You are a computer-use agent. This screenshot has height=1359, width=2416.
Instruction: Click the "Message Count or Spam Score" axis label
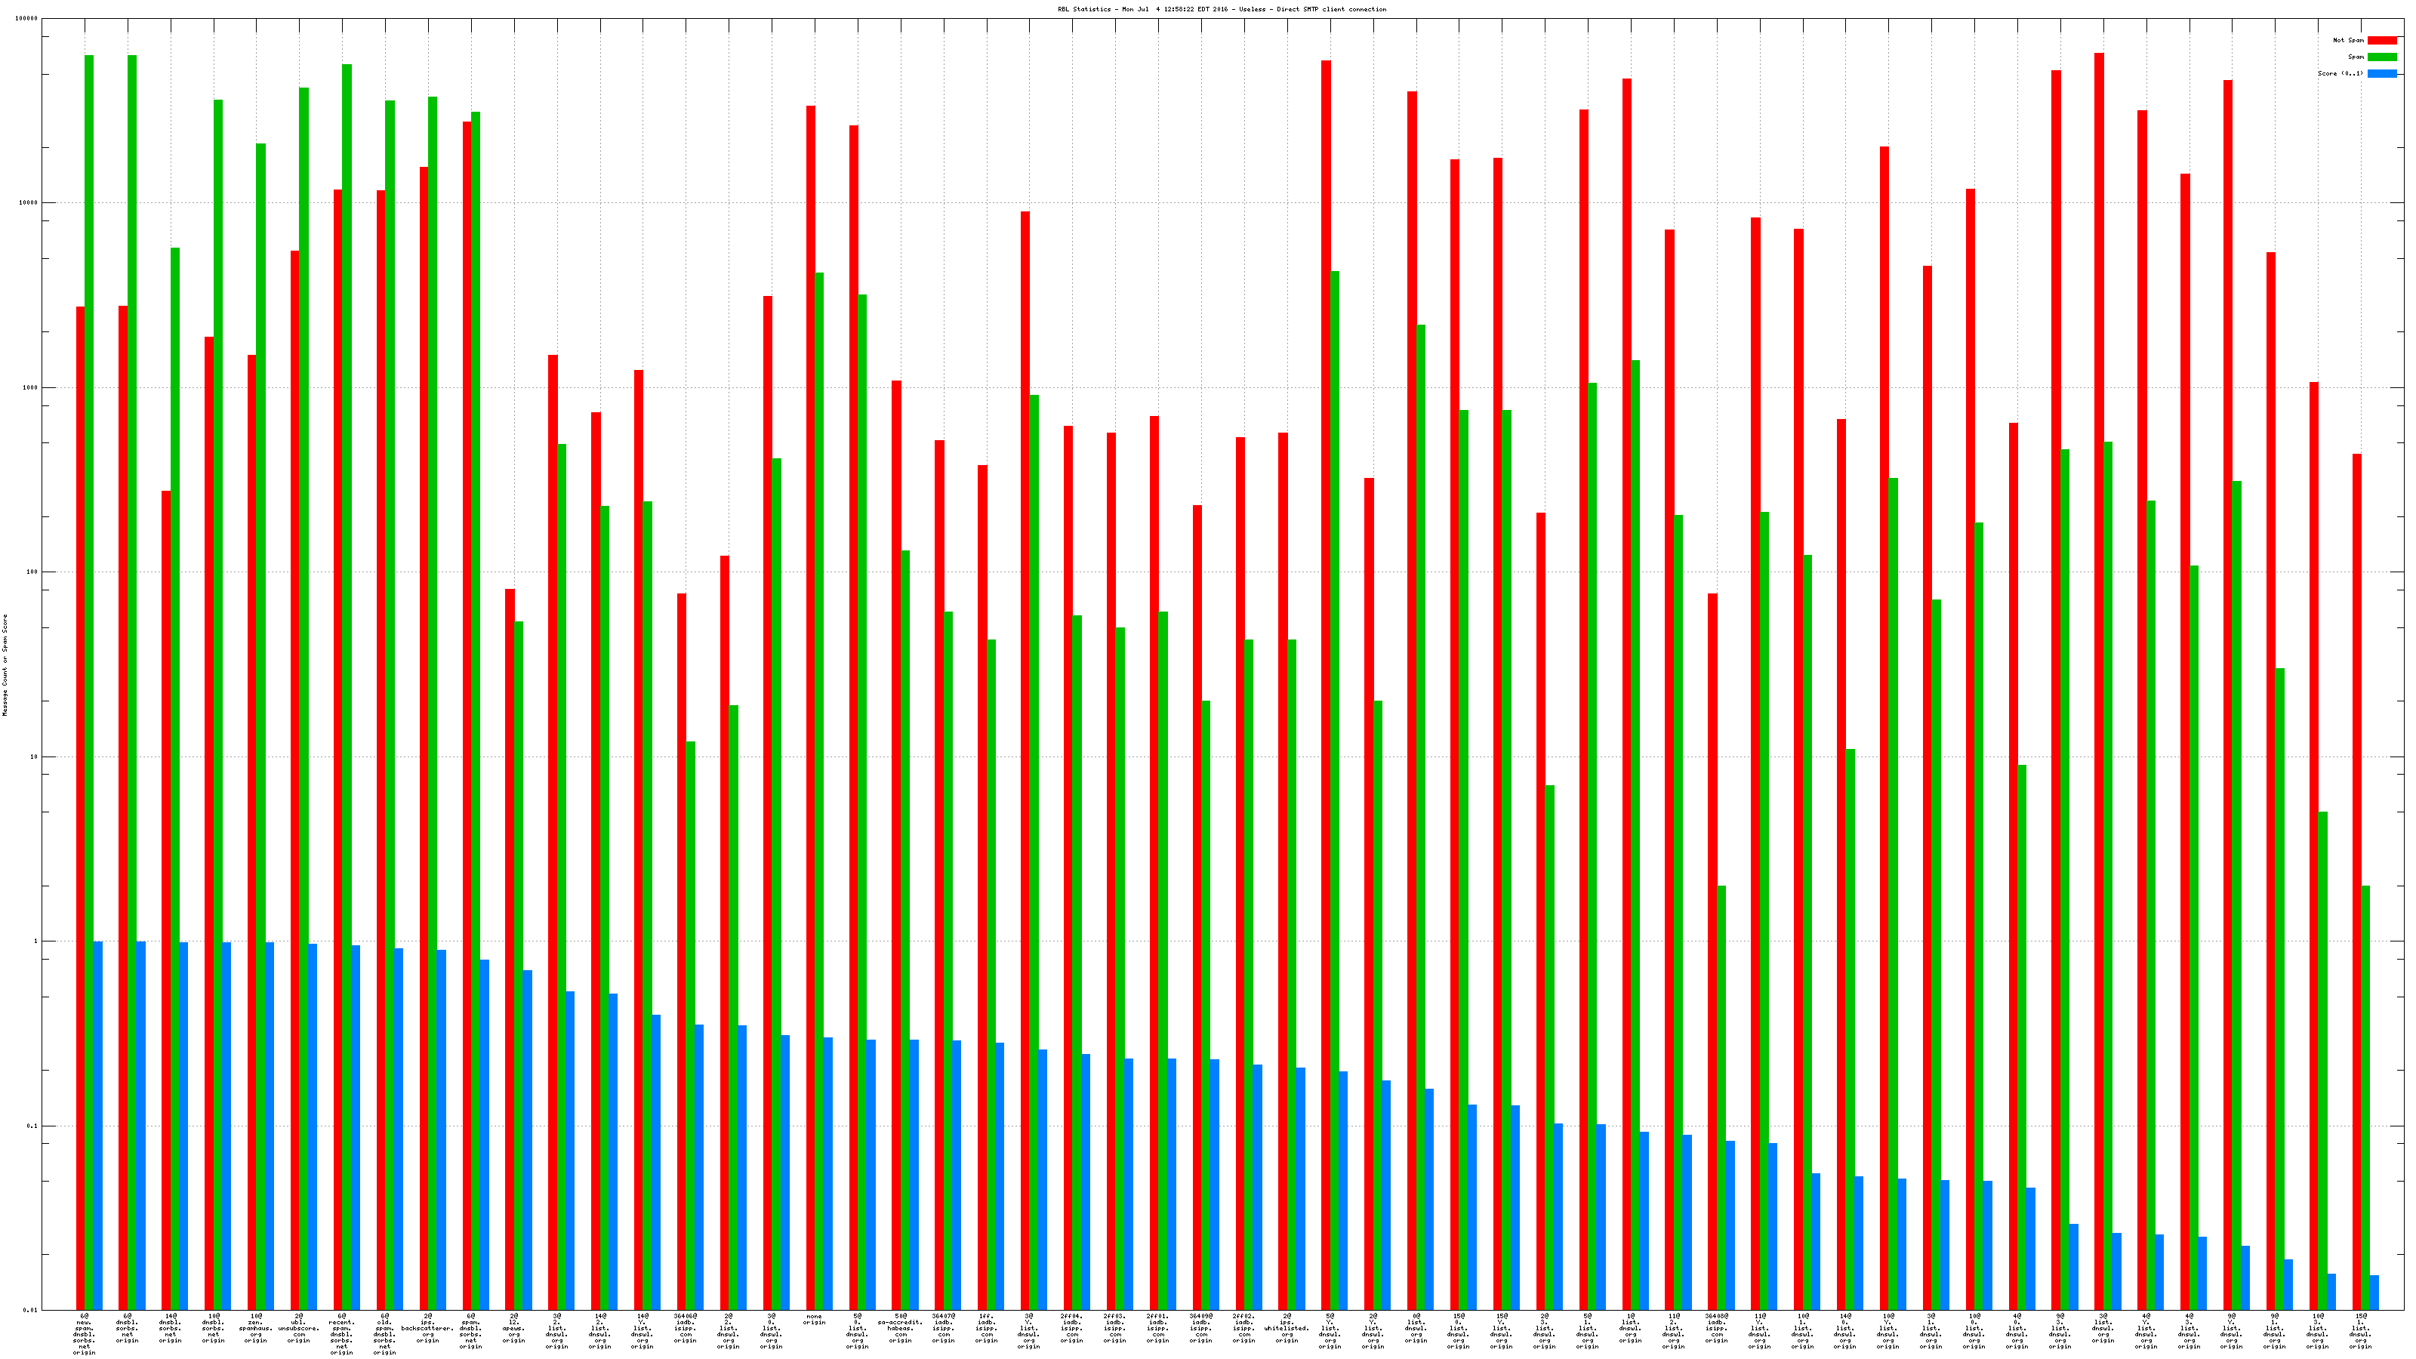(x=5, y=665)
